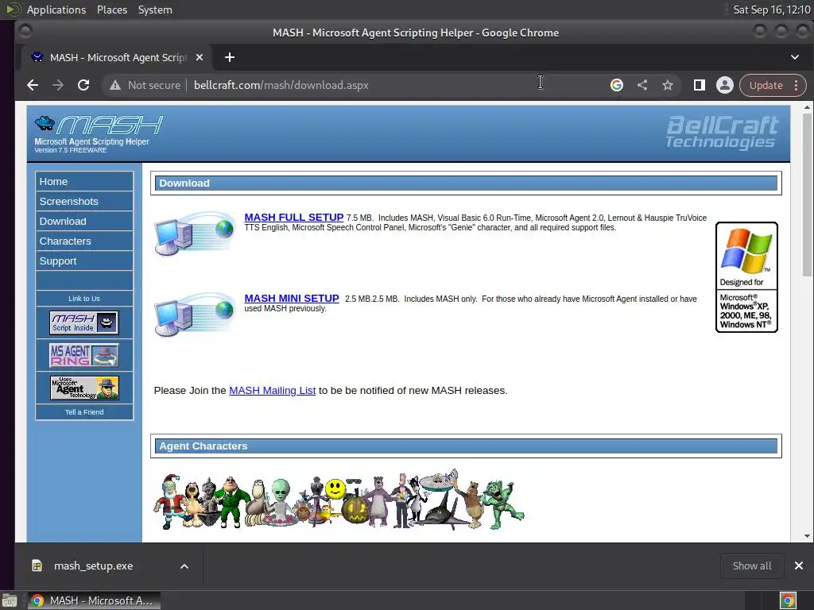This screenshot has height=610, width=814.
Task: Click the computer icon beside MASH MINI SETUP
Action: tap(196, 315)
